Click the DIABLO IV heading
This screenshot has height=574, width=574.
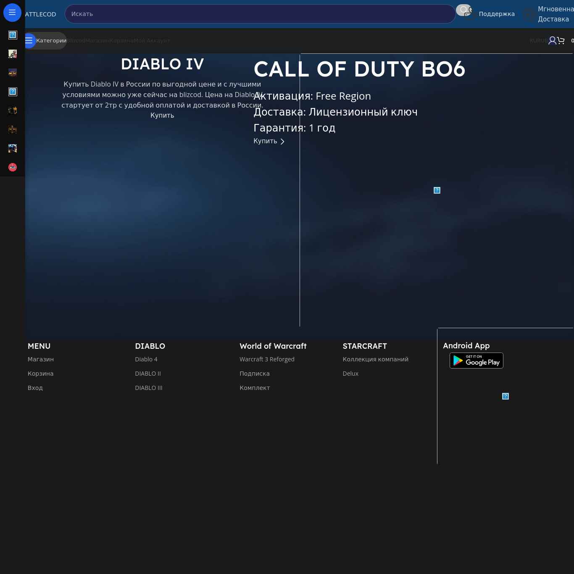point(162,64)
